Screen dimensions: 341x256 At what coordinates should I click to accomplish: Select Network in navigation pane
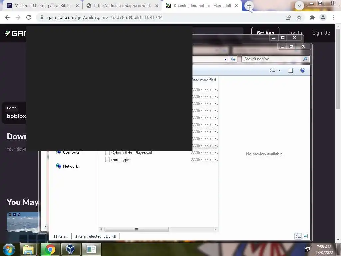[70, 166]
